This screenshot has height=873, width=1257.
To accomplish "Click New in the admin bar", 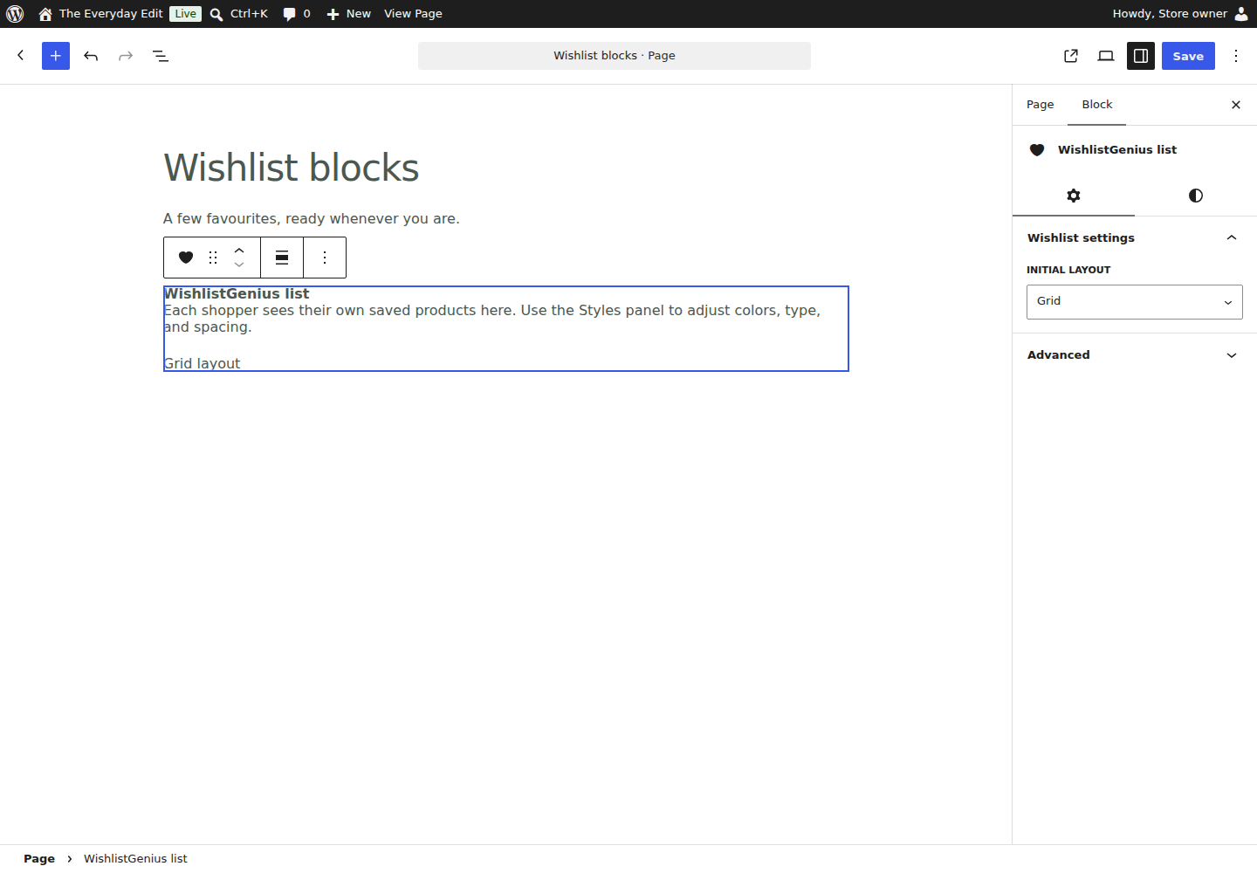I will click(x=348, y=14).
